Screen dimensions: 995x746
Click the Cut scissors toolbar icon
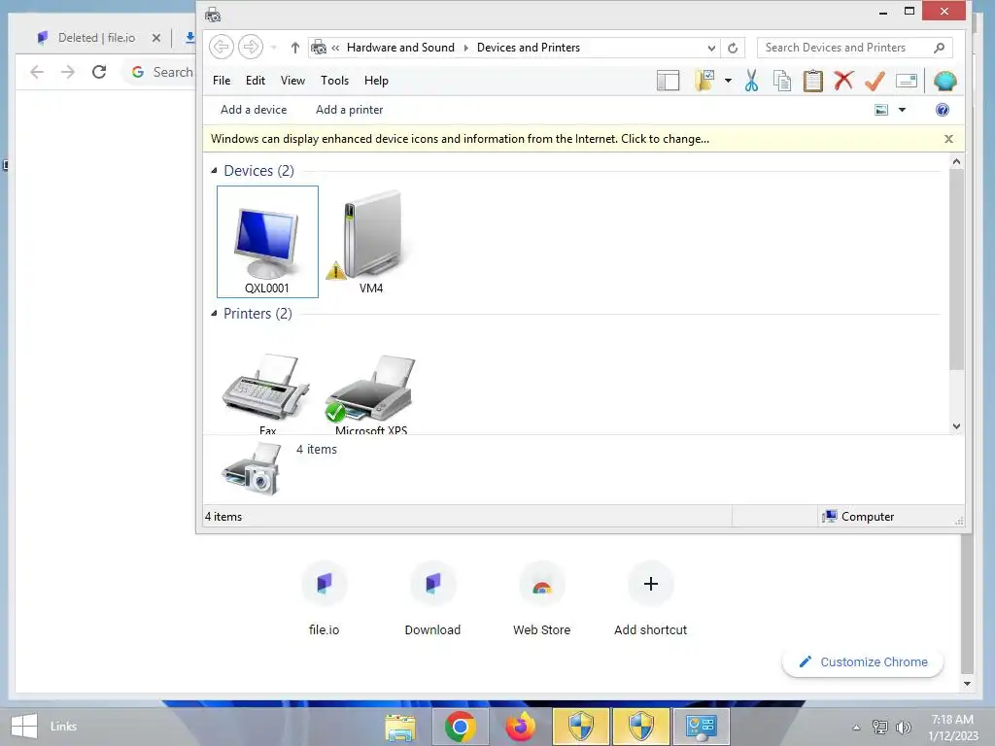[x=751, y=81]
